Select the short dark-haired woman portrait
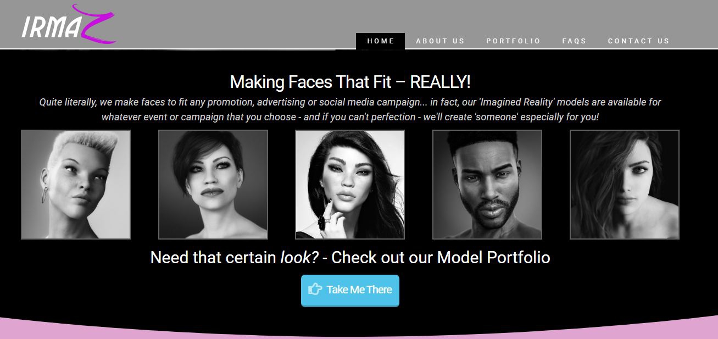 (x=213, y=185)
